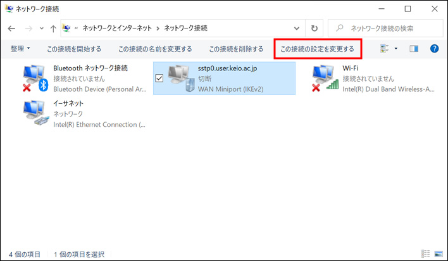Click the refresh button beside address bar
448x261 pixels.
pos(314,29)
